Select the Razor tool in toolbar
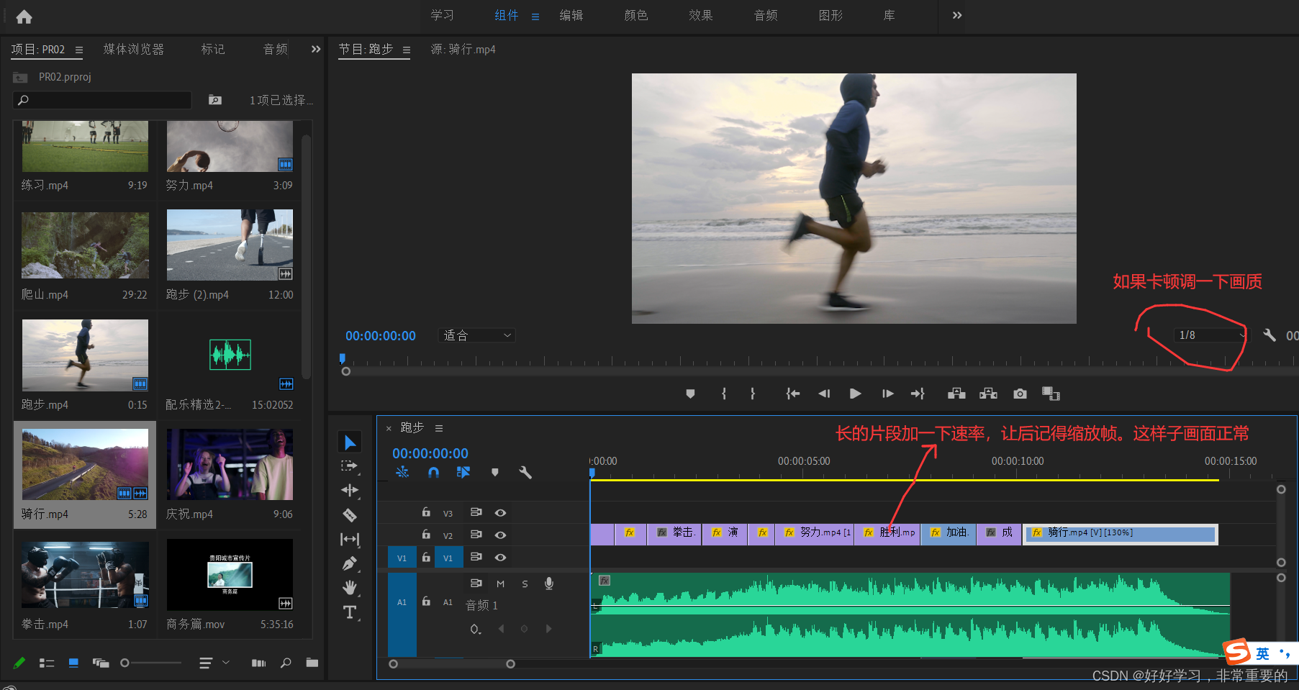Image resolution: width=1299 pixels, height=690 pixels. click(x=350, y=515)
